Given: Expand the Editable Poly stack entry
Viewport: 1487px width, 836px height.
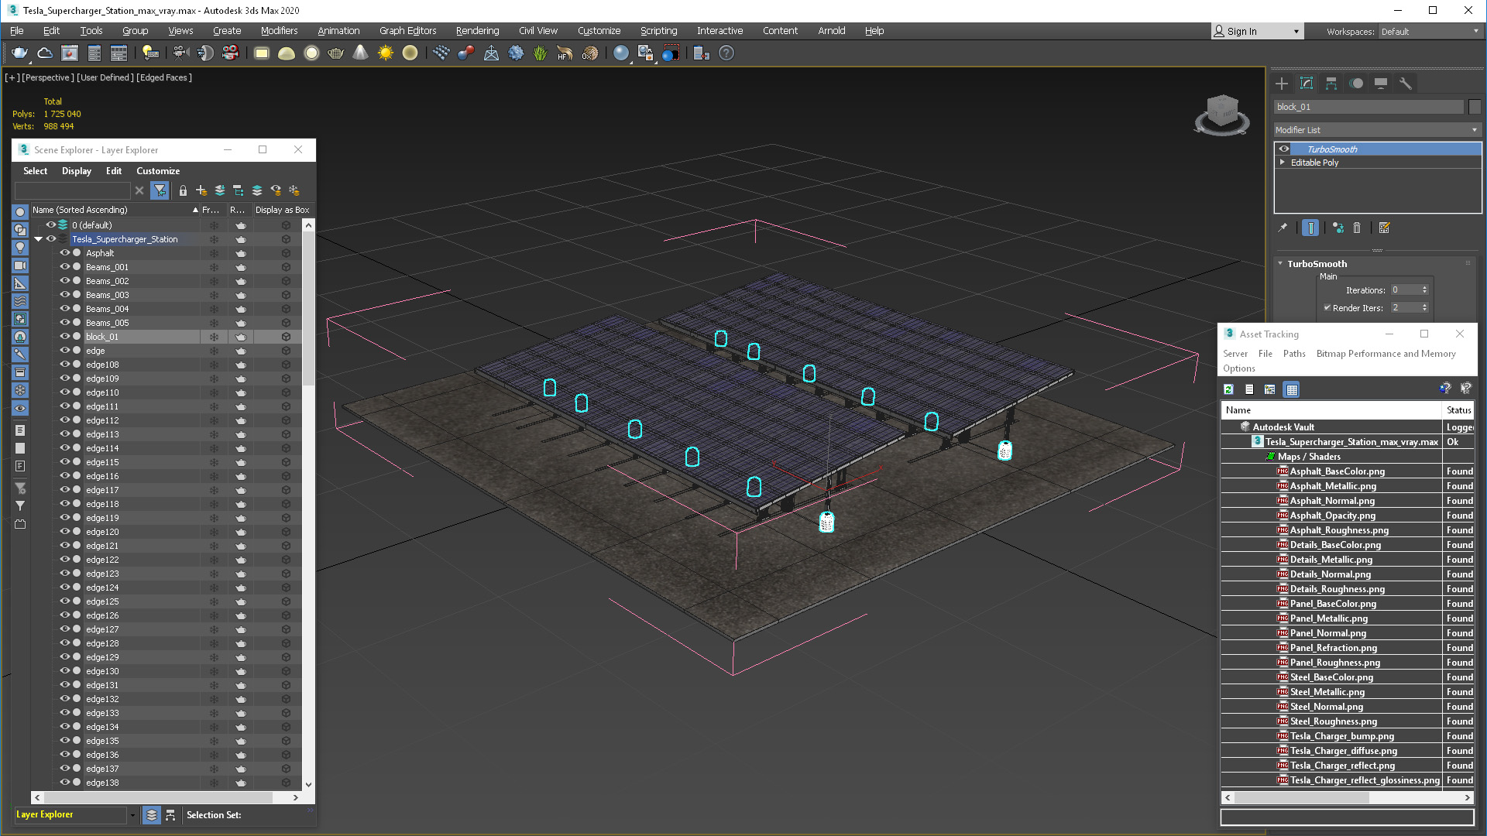Looking at the screenshot, I should [1283, 163].
